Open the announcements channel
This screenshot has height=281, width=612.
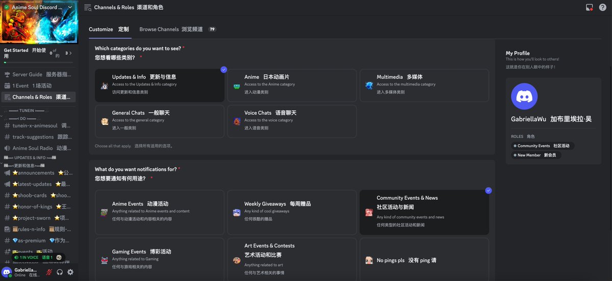coord(38,173)
